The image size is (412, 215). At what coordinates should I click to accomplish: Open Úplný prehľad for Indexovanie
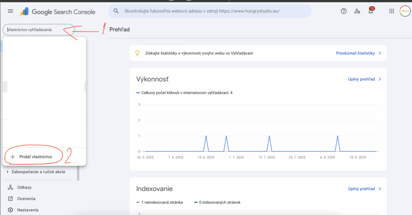361,189
